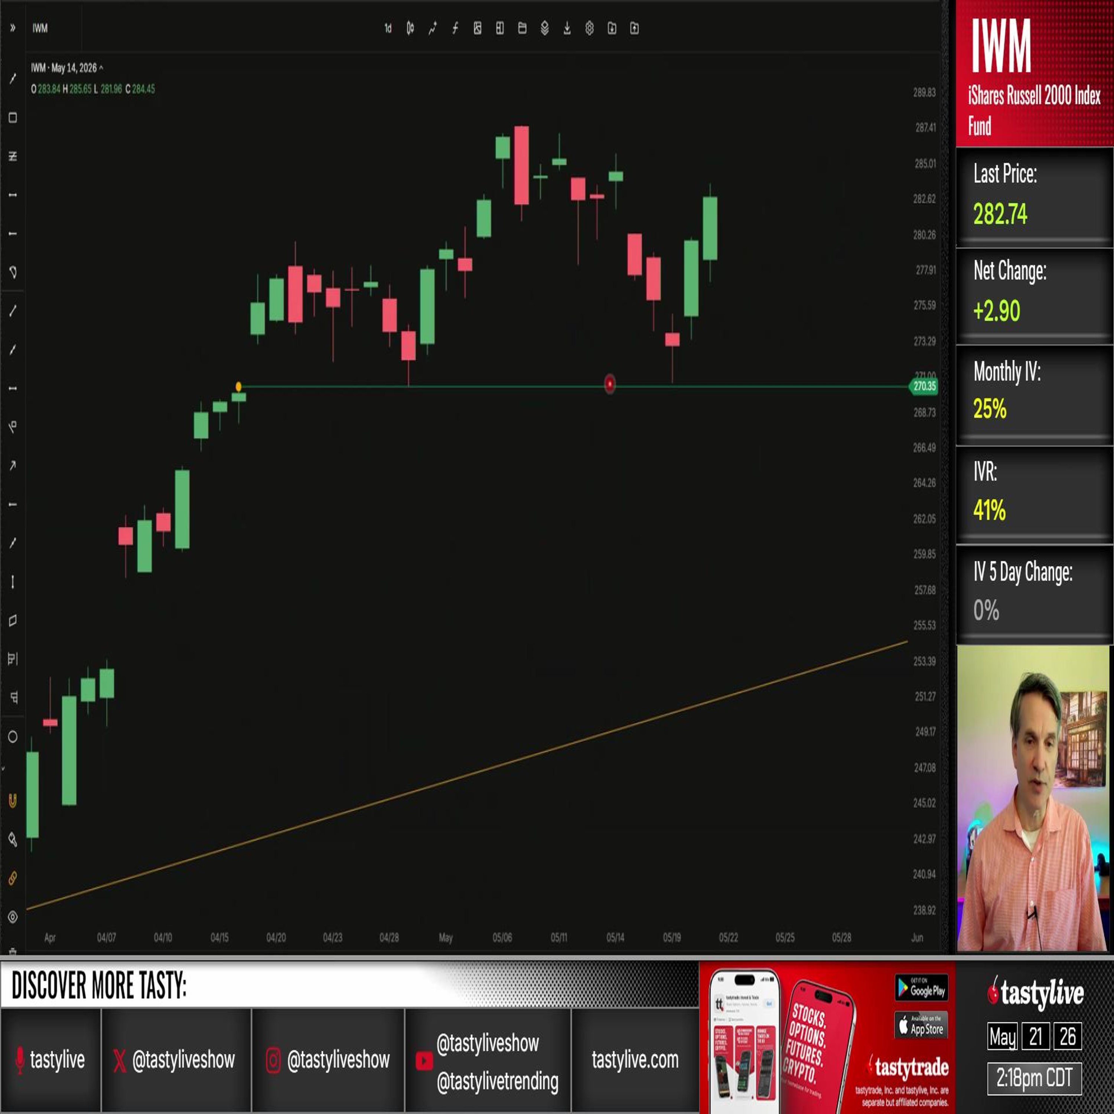Click the tastylive.com link

click(x=635, y=1060)
